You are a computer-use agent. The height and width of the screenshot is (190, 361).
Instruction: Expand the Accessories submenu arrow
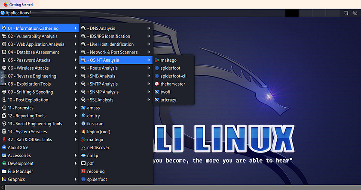tap(76, 156)
